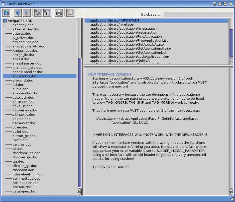Click the SDK home disk toolbar icon

pos(6,13)
